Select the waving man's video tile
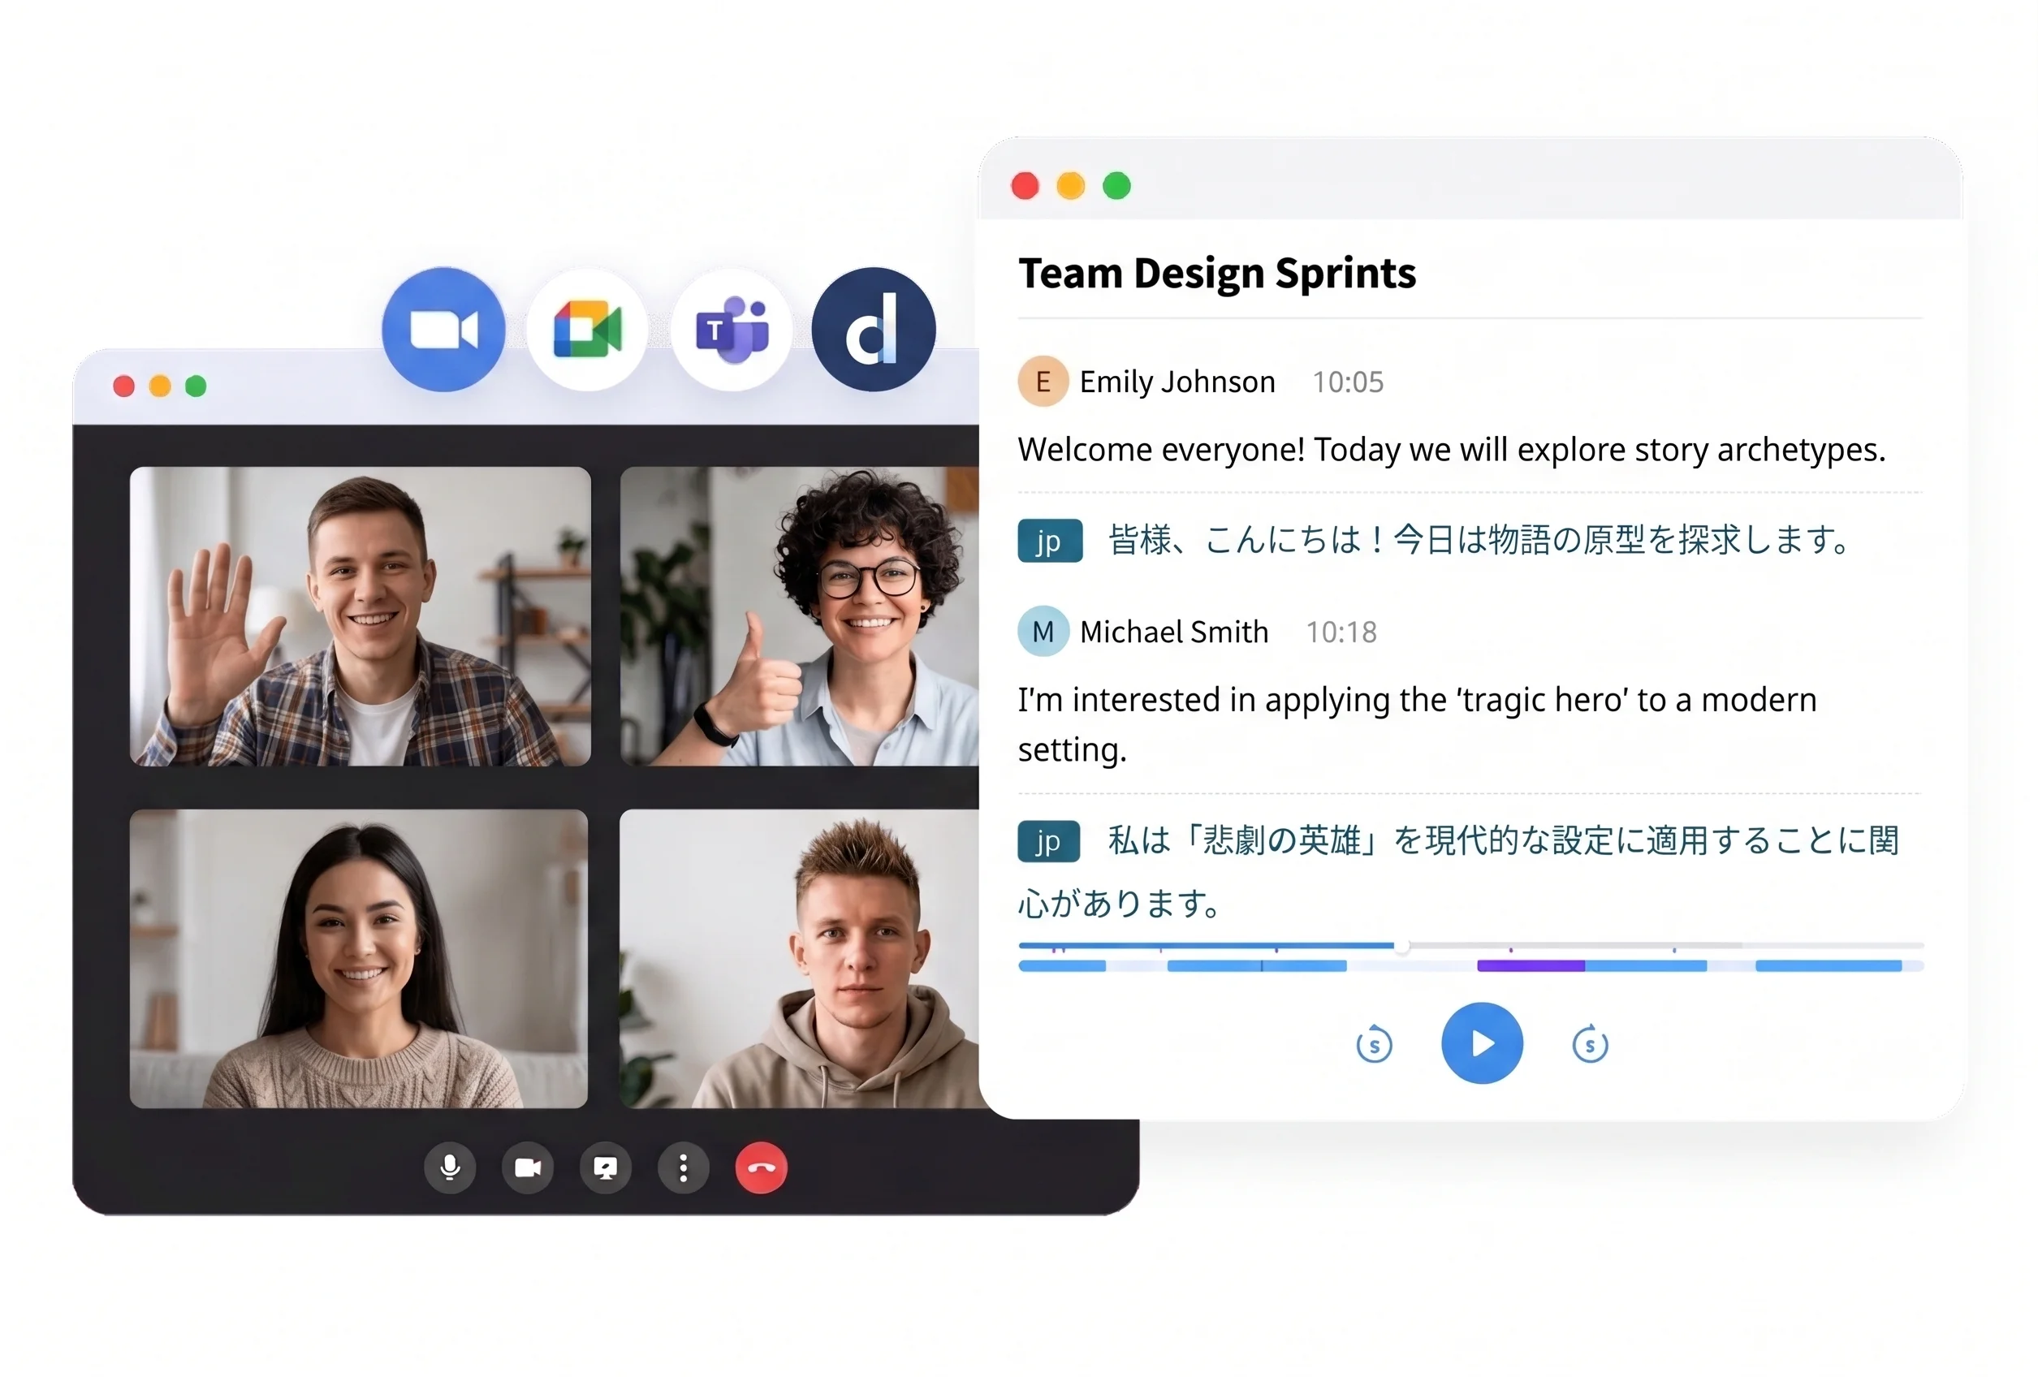Image resolution: width=2038 pixels, height=1377 pixels. click(361, 616)
